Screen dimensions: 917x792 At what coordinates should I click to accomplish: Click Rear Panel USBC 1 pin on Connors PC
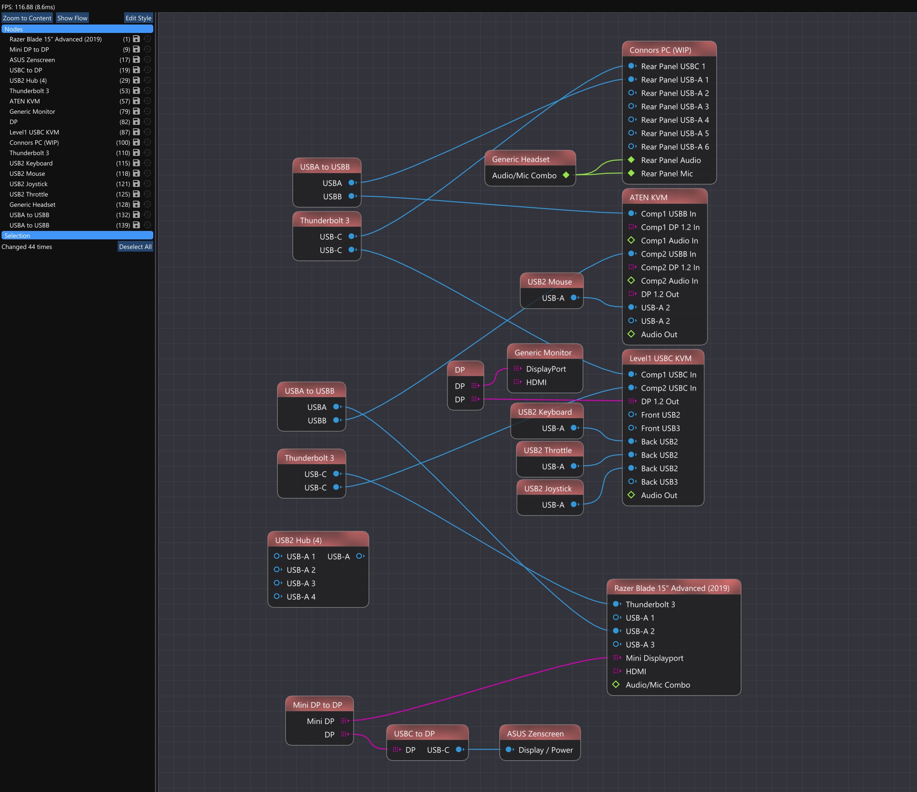coord(632,66)
